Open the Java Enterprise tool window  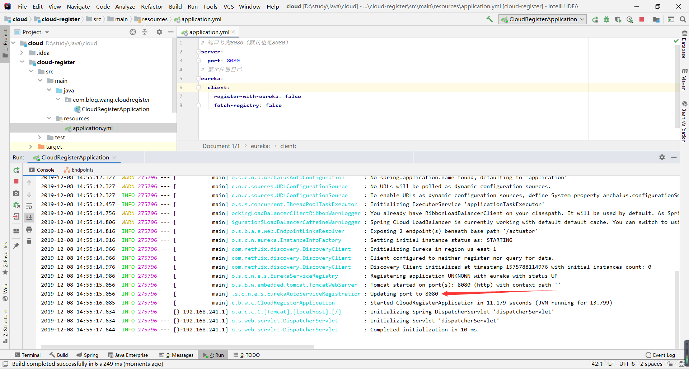[128, 355]
